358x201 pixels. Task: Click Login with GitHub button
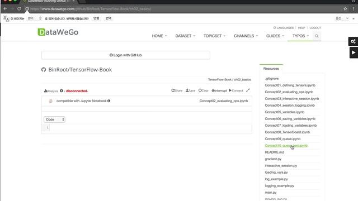click(126, 55)
